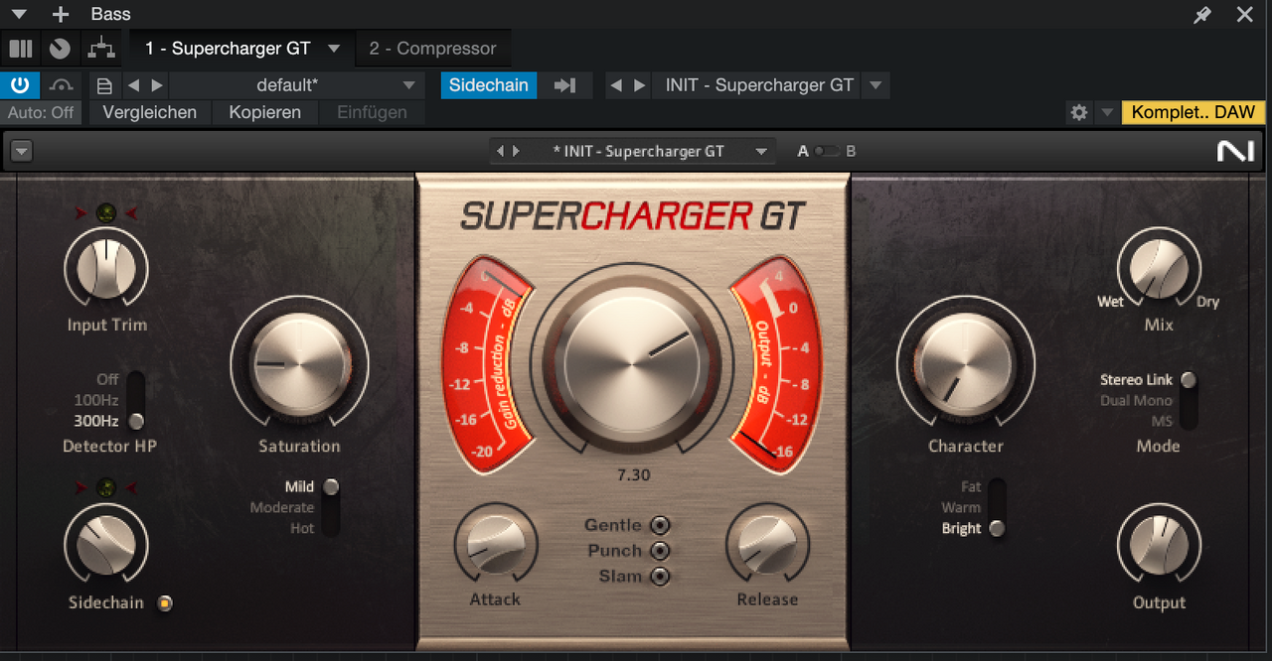This screenshot has width=1272, height=661.
Task: Click the Input Trim knob
Action: (106, 267)
